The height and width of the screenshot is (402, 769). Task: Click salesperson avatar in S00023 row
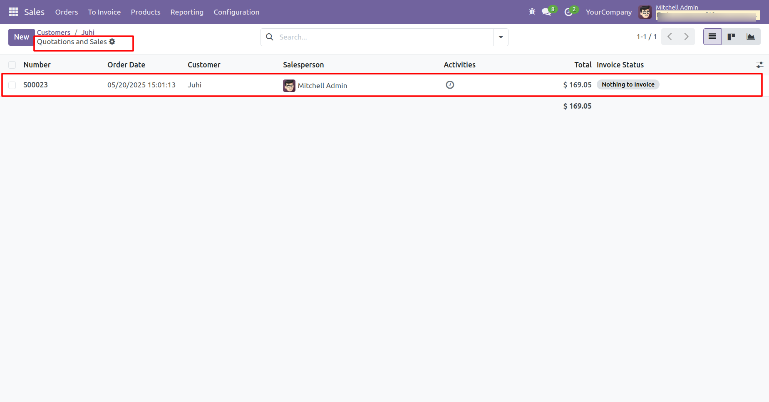coord(289,86)
